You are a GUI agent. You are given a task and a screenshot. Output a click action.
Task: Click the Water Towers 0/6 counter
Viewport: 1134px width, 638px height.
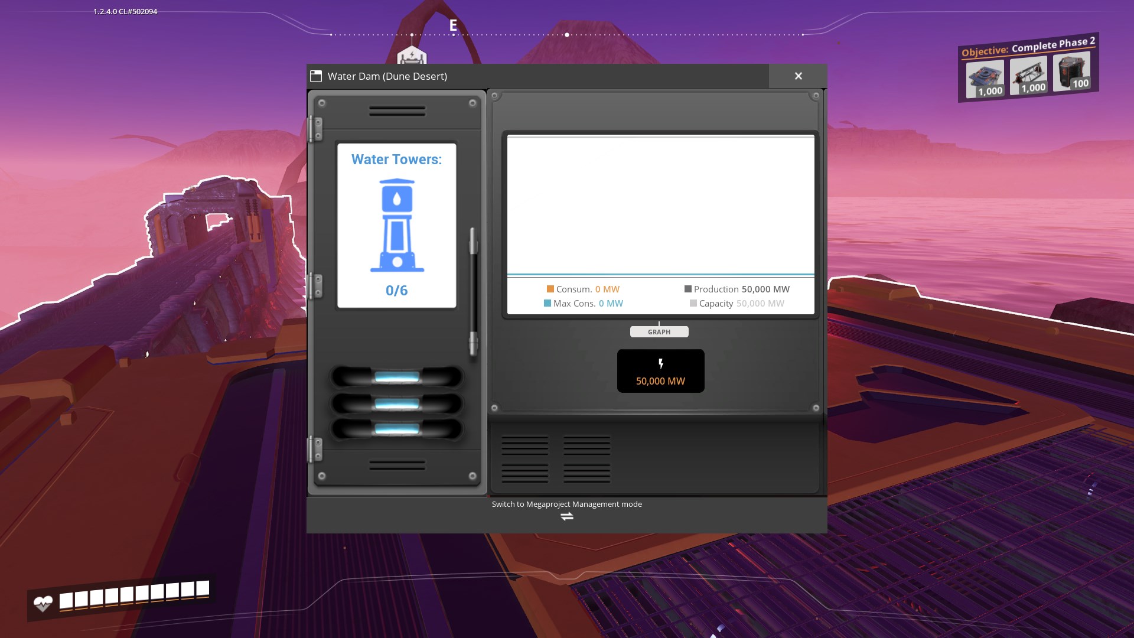point(397,291)
